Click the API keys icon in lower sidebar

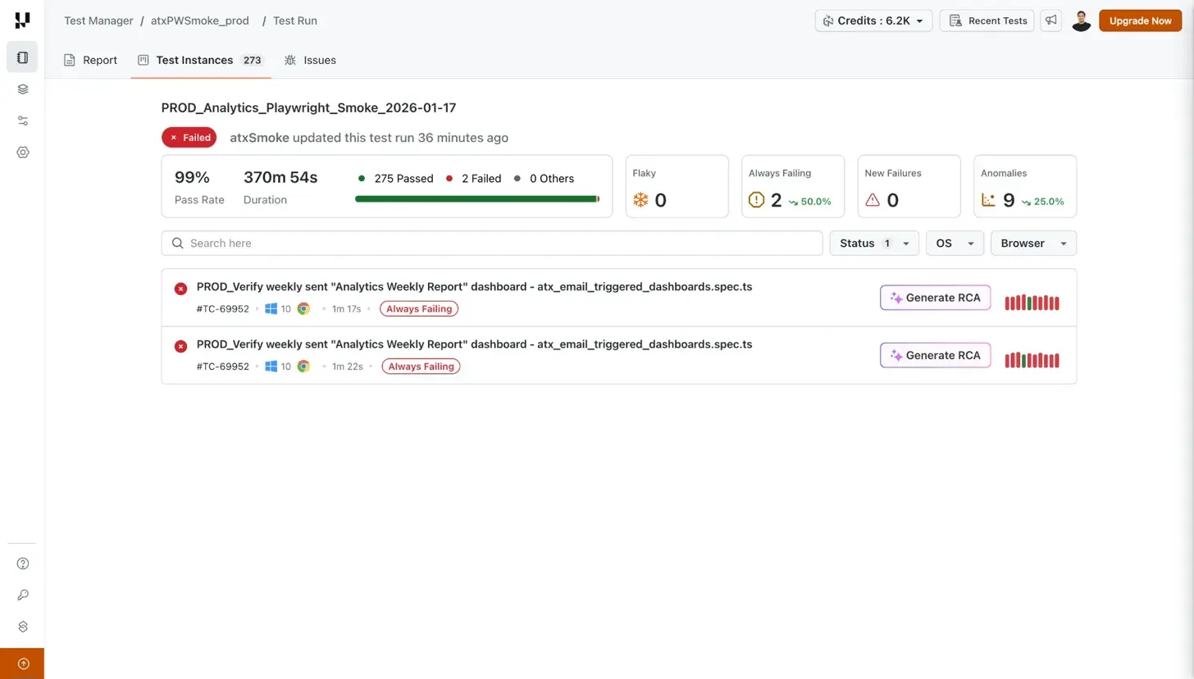pos(22,595)
